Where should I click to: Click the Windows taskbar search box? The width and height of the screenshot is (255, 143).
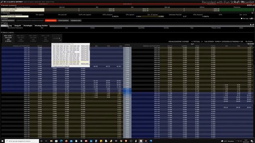22,141
